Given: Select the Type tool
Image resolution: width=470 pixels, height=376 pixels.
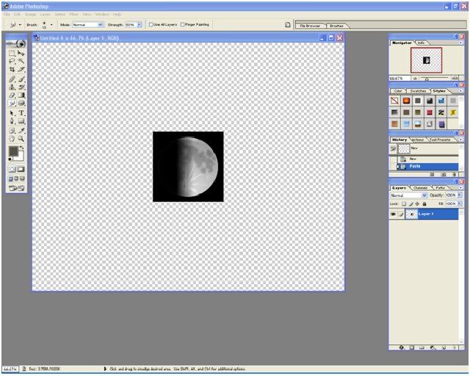Looking at the screenshot, I should [x=21, y=113].
